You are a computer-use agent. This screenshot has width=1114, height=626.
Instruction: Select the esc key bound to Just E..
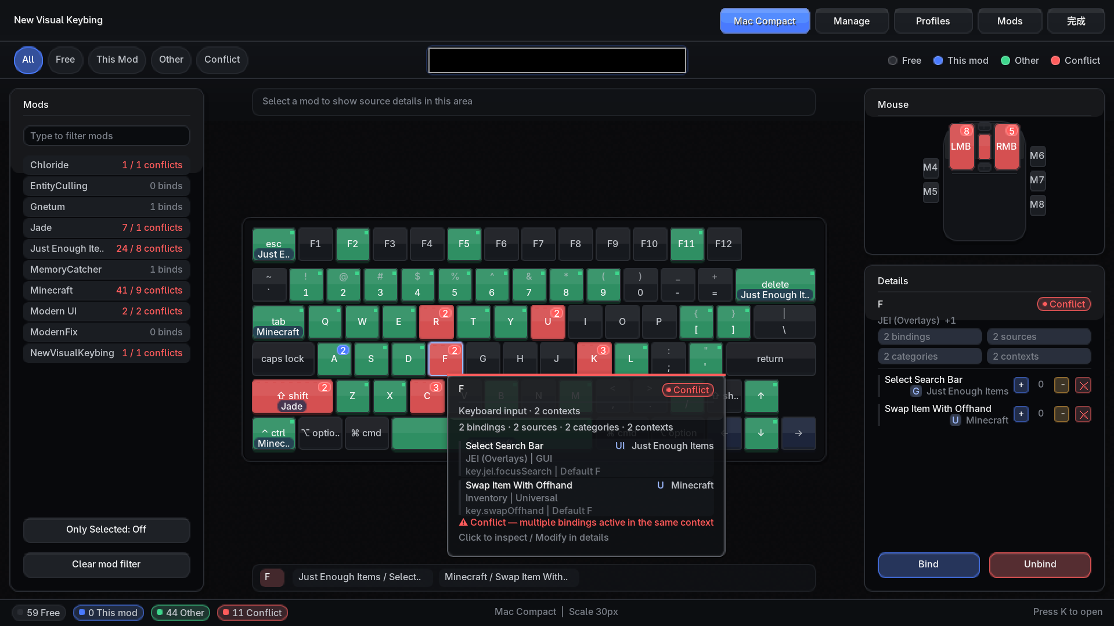274,244
